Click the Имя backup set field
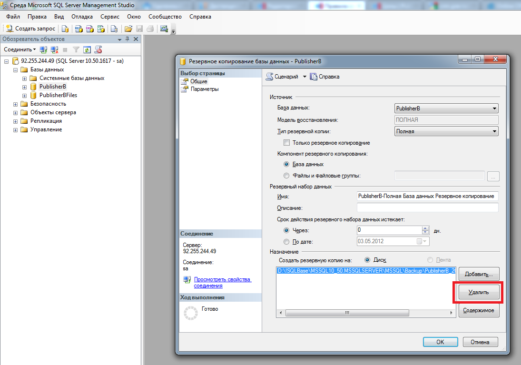521x365 pixels. click(428, 196)
